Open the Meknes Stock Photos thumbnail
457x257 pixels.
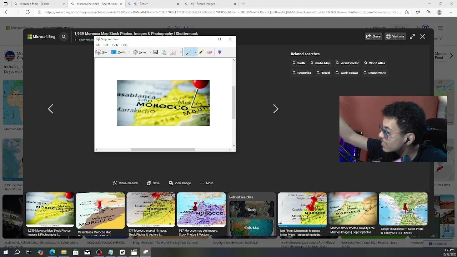point(353,209)
